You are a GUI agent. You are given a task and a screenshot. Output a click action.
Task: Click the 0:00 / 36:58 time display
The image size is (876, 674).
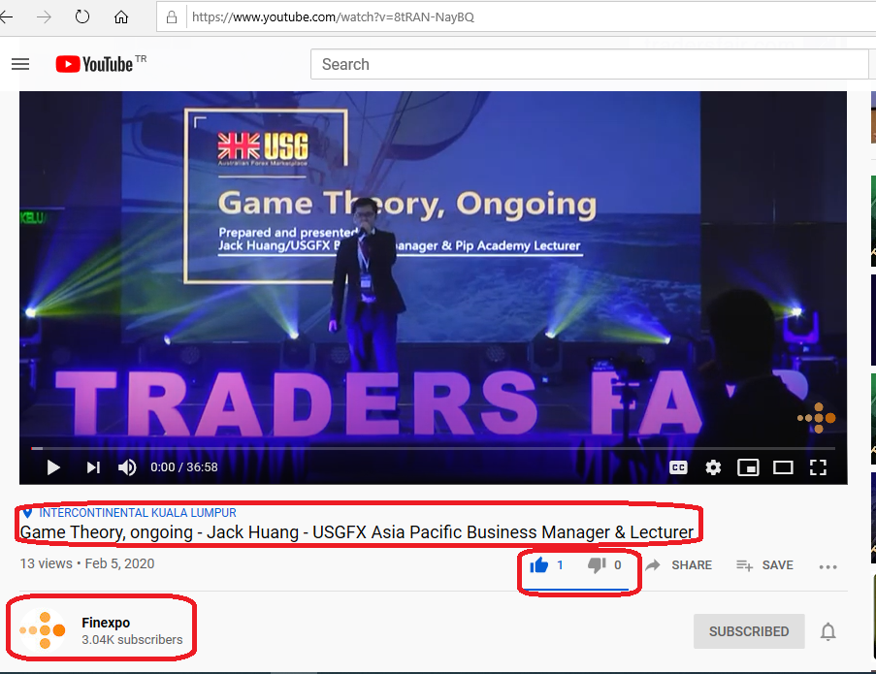(x=183, y=466)
